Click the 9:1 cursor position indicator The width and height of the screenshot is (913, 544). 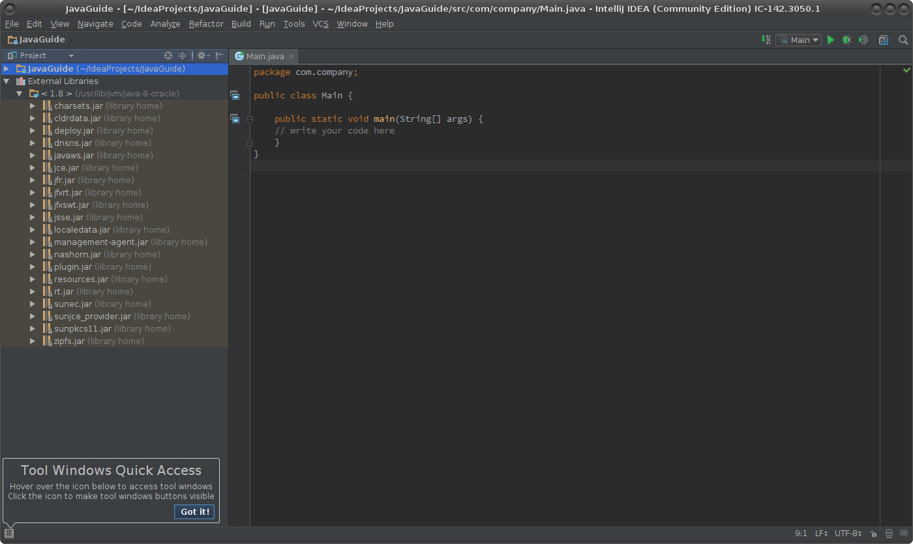pyautogui.click(x=801, y=534)
